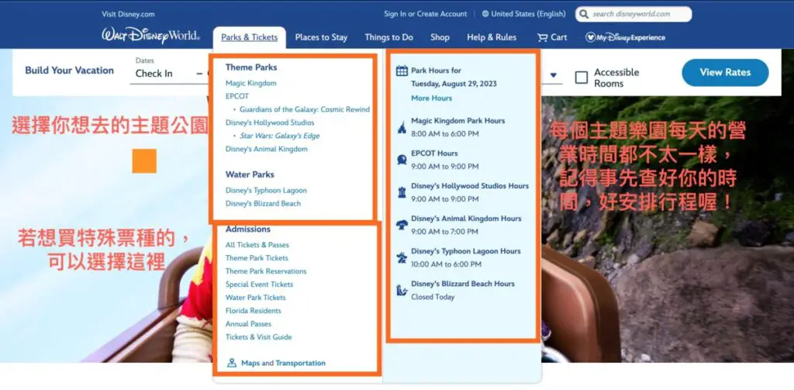Open the Things to Do menu
Viewport: 794px width, 390px height.
pyautogui.click(x=388, y=37)
